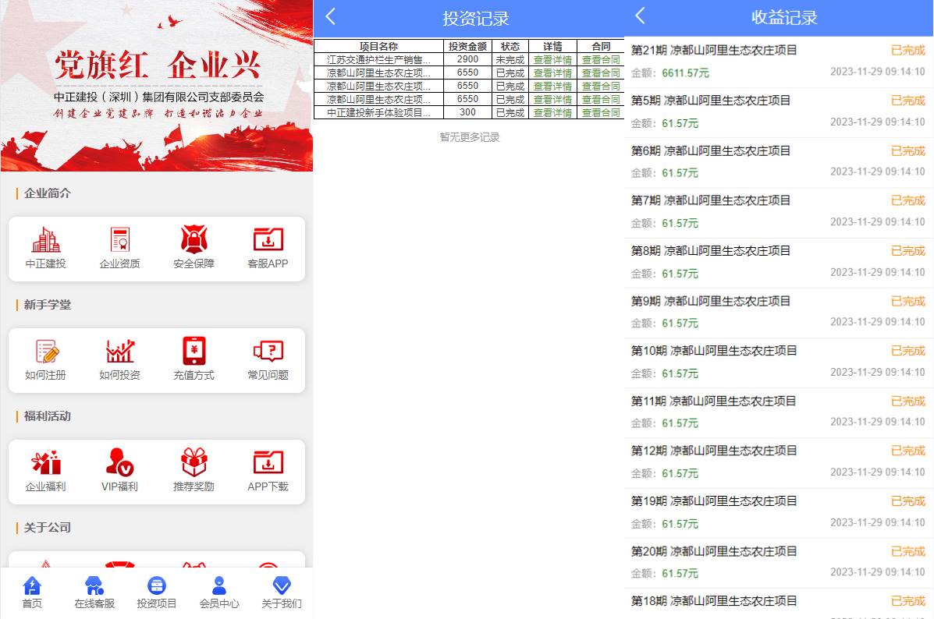Go back from the 投资记录 page

click(x=331, y=17)
